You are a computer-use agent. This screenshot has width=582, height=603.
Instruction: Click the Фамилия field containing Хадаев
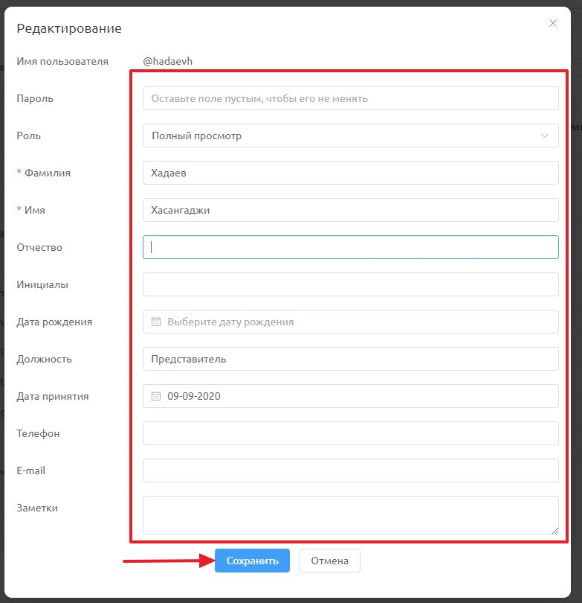click(351, 173)
